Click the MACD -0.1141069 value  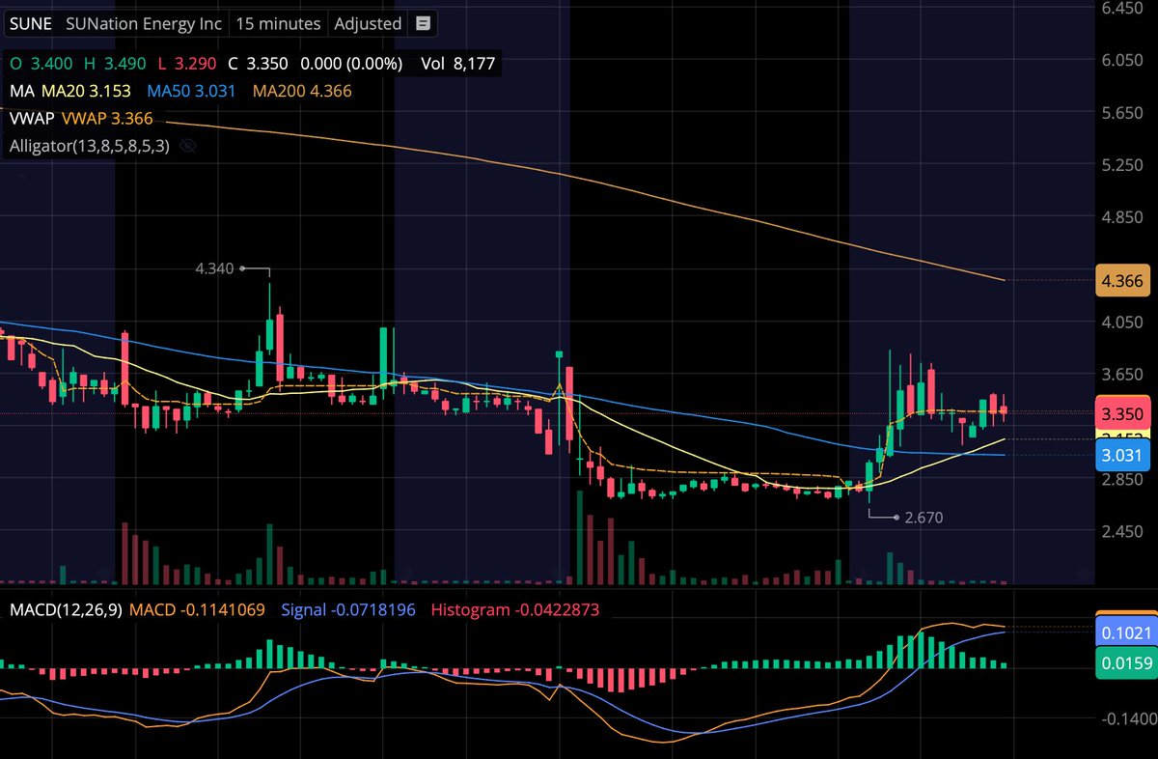(197, 610)
